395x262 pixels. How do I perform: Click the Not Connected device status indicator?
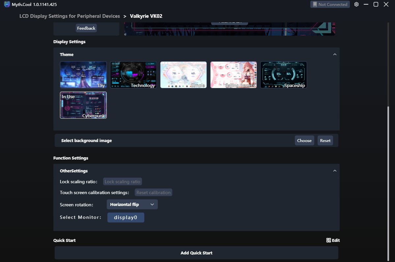coord(330,4)
